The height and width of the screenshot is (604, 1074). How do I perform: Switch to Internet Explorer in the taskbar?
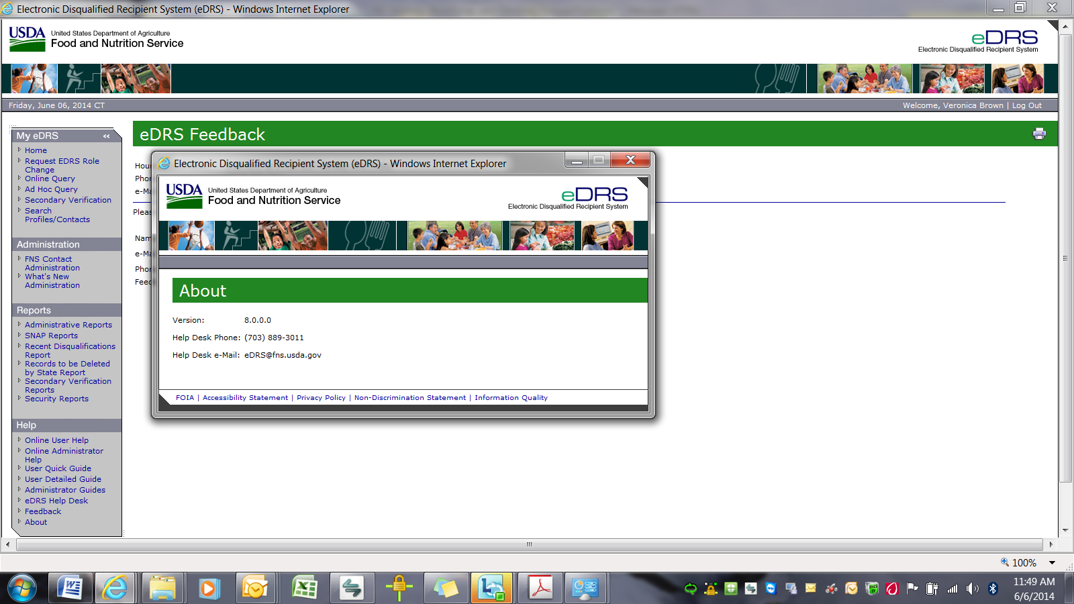click(115, 589)
